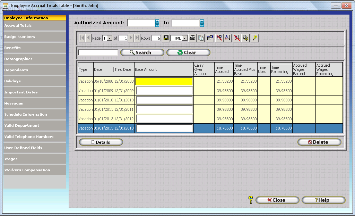The height and width of the screenshot is (216, 355).
Task: Click the copy pages toolbar icon
Action: 201,38
